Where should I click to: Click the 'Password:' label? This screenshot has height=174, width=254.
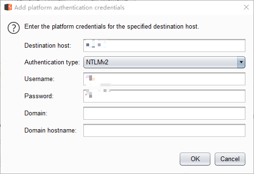click(39, 96)
